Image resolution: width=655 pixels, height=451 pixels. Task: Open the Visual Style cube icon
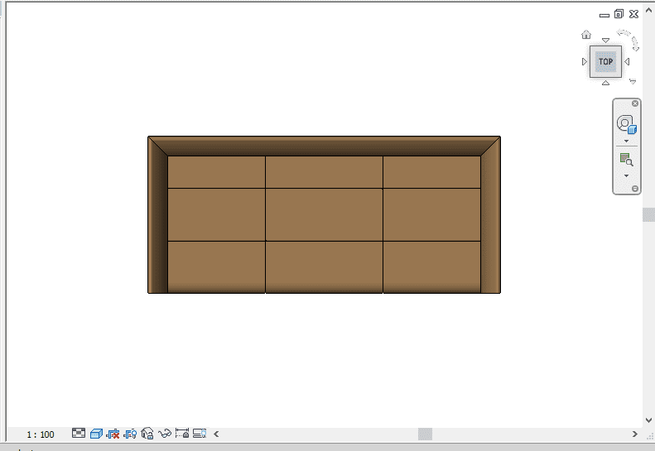click(96, 433)
